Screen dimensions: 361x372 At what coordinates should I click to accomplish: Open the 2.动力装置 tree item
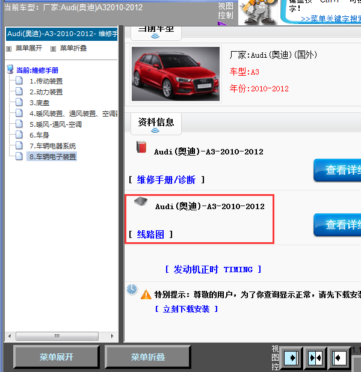46,92
